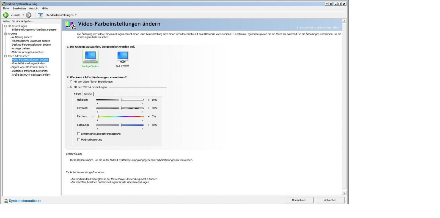This screenshot has width=440, height=218.
Task: Select Desktop-Farbeinstellungen ändern
Action: pos(31,45)
